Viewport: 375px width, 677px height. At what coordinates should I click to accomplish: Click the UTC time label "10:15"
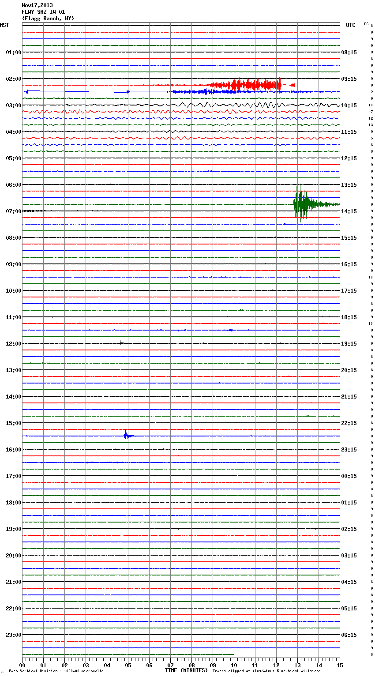click(349, 105)
